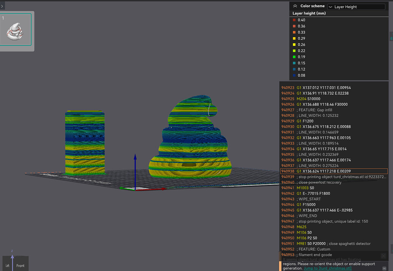Select line 940939 'stop printing object turd_christmas.stl'
Screen dimensions: 393x271
click(334, 177)
